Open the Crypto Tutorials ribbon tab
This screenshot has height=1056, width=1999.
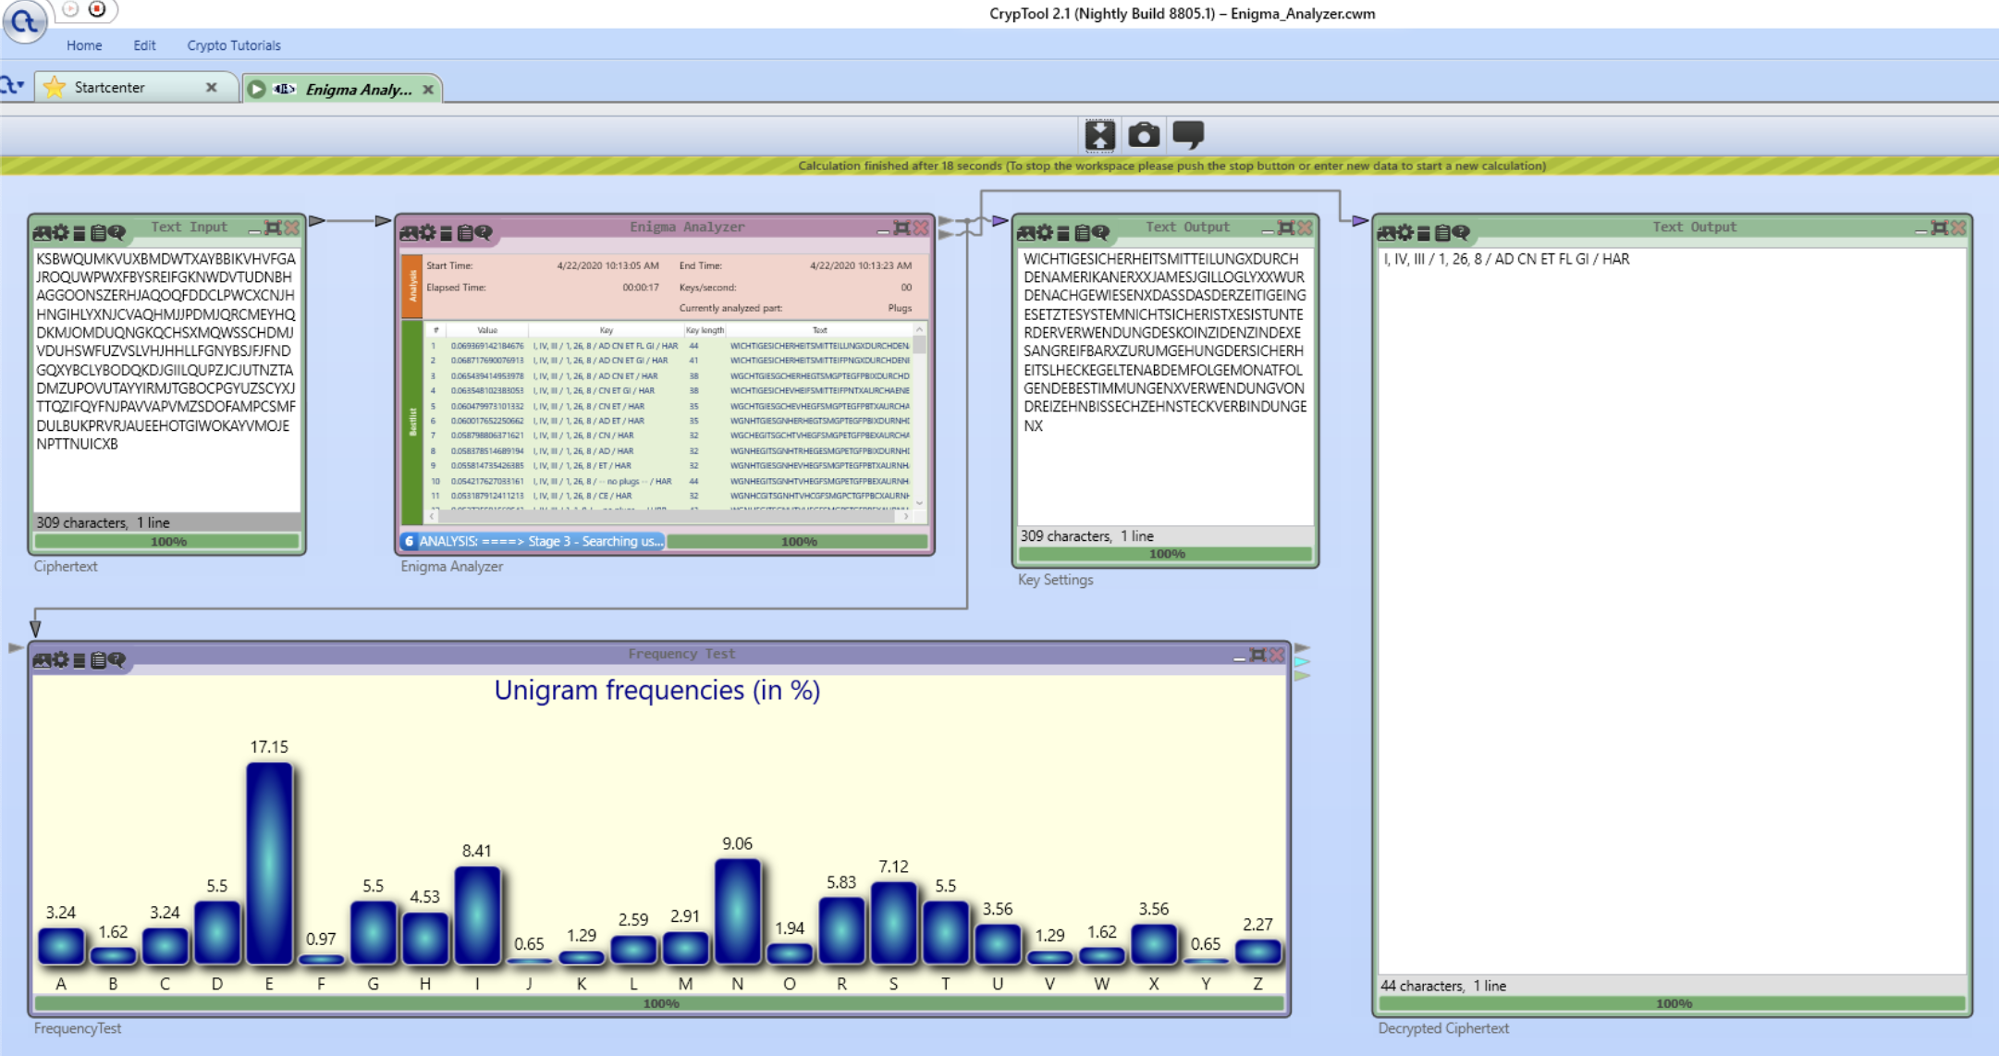click(x=234, y=45)
